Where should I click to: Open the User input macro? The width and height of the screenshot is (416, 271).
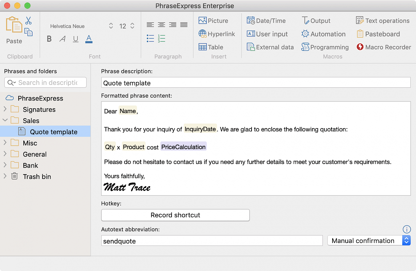pyautogui.click(x=267, y=34)
